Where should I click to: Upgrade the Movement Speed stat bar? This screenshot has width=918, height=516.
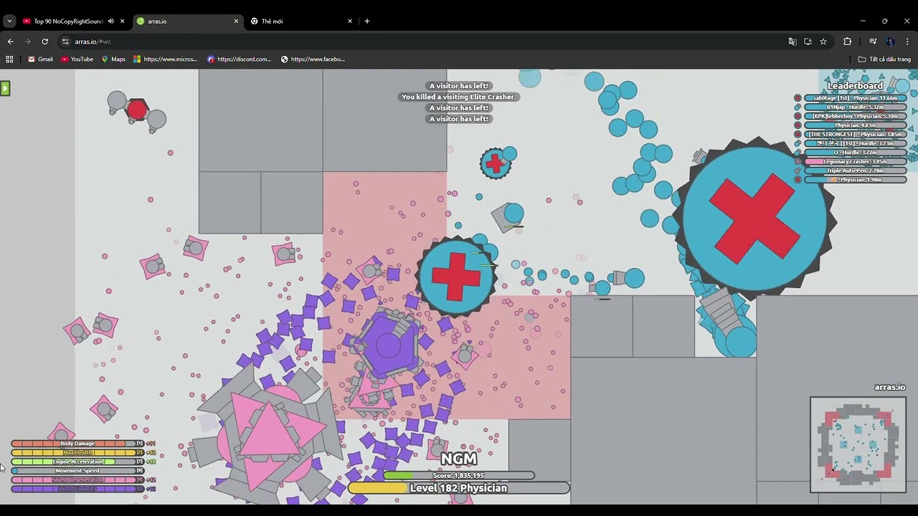coord(77,471)
